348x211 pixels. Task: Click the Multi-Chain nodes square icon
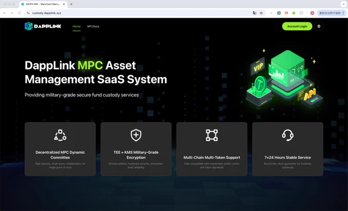click(x=212, y=135)
